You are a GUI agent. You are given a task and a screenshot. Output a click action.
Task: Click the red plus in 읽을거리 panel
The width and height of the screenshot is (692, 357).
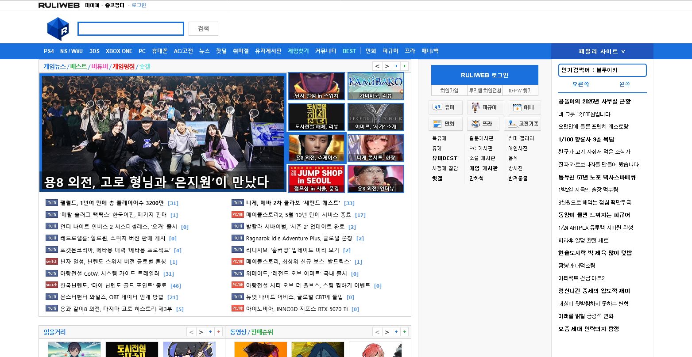click(x=219, y=332)
